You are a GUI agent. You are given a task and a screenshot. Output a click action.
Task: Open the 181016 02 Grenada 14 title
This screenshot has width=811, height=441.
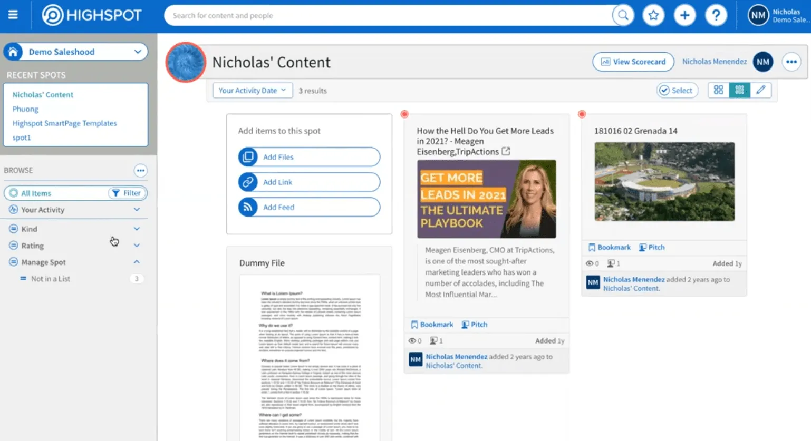point(636,131)
